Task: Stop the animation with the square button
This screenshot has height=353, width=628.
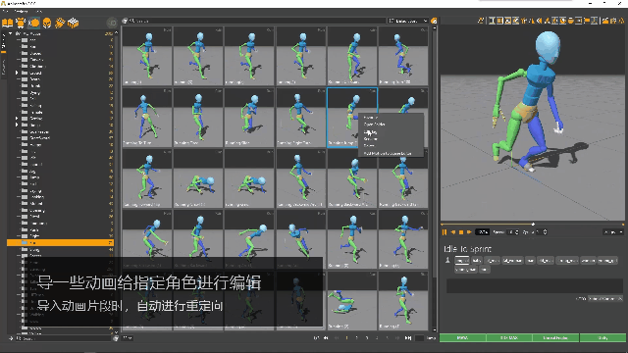Action: point(461,232)
